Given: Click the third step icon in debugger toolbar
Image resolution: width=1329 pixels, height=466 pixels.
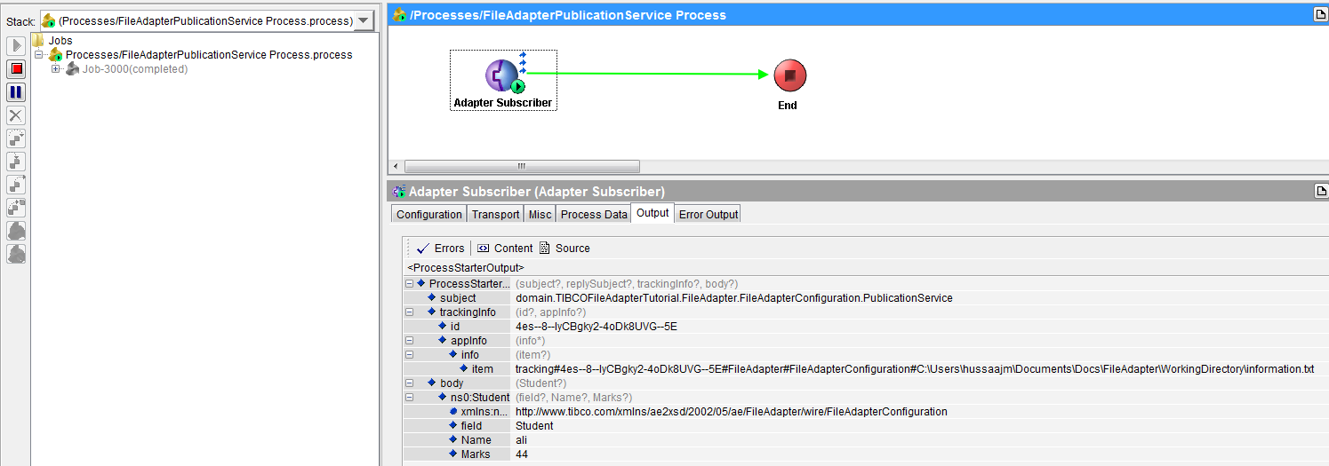Looking at the screenshot, I should (x=16, y=185).
